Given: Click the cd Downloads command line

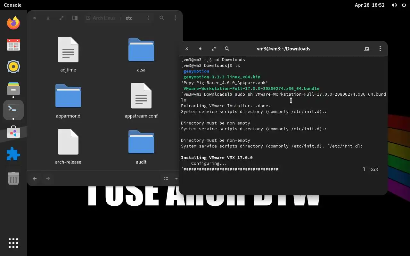Looking at the screenshot, I should click(x=213, y=60).
